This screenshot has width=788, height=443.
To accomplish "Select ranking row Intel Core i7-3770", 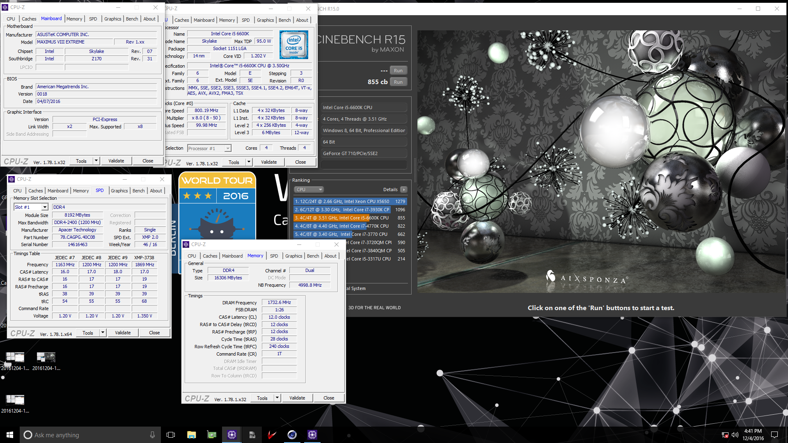I will click(350, 234).
